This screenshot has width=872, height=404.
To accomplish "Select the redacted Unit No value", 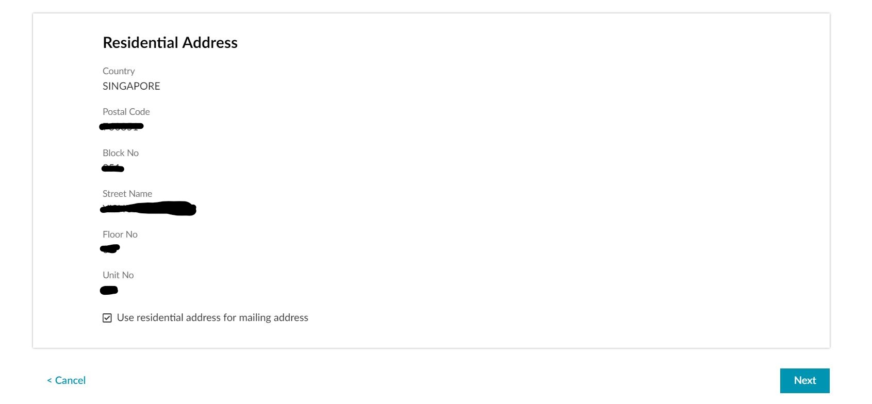I will (109, 290).
